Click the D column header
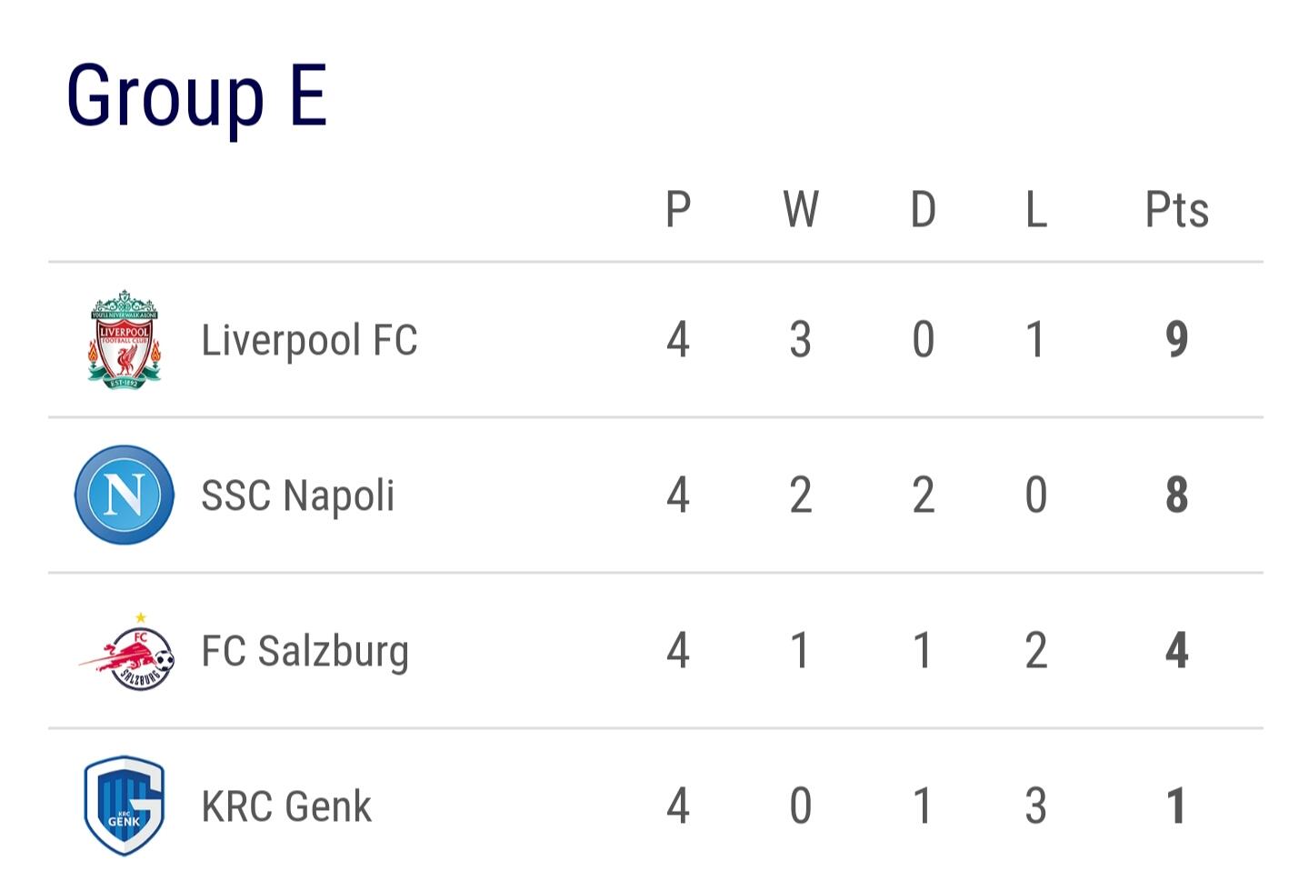The width and height of the screenshot is (1309, 871). [923, 210]
